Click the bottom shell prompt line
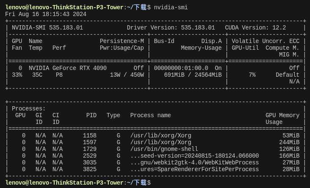 pyautogui.click(x=78, y=183)
